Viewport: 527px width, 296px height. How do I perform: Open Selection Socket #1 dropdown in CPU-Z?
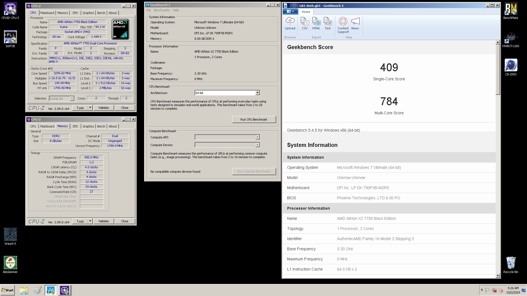[x=61, y=98]
